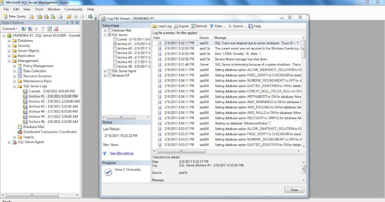Expand the Databases node in Object Explorer

pyautogui.click(x=9, y=41)
